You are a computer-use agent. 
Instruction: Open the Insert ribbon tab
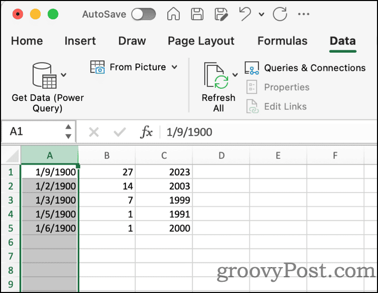point(80,41)
